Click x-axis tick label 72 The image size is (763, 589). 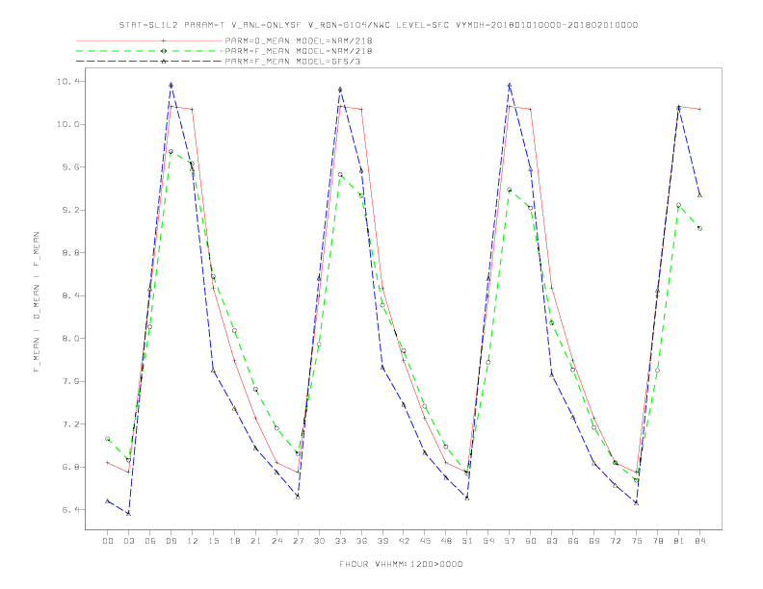coord(616,541)
